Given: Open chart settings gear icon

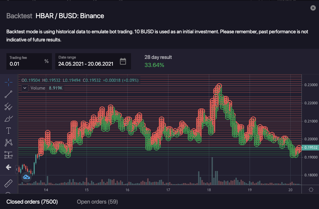Looking at the screenshot, I should (311, 189).
